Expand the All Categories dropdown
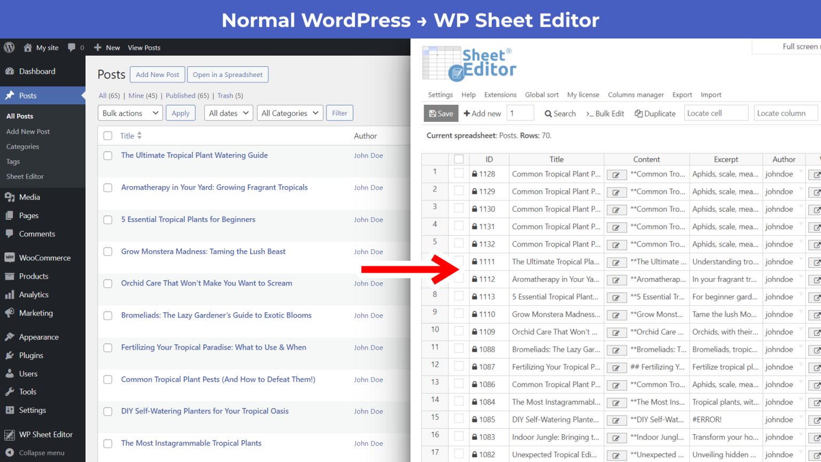The image size is (821, 462). coord(290,113)
